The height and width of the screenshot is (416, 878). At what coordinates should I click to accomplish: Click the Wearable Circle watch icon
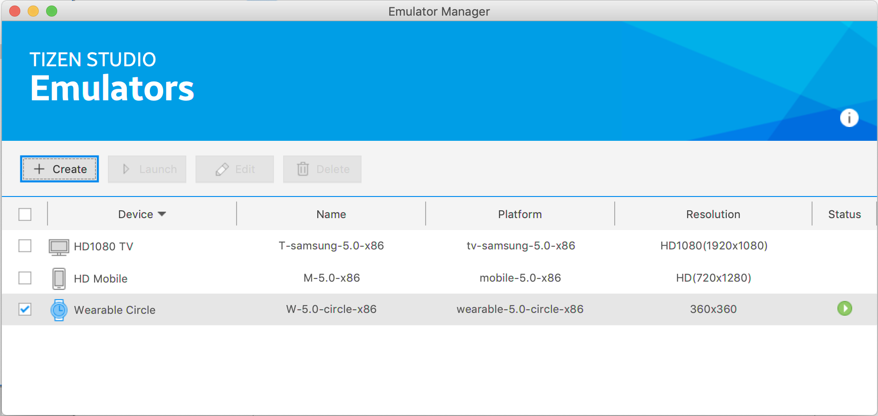point(59,310)
